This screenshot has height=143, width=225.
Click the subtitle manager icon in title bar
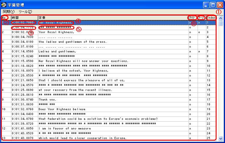point(4,5)
